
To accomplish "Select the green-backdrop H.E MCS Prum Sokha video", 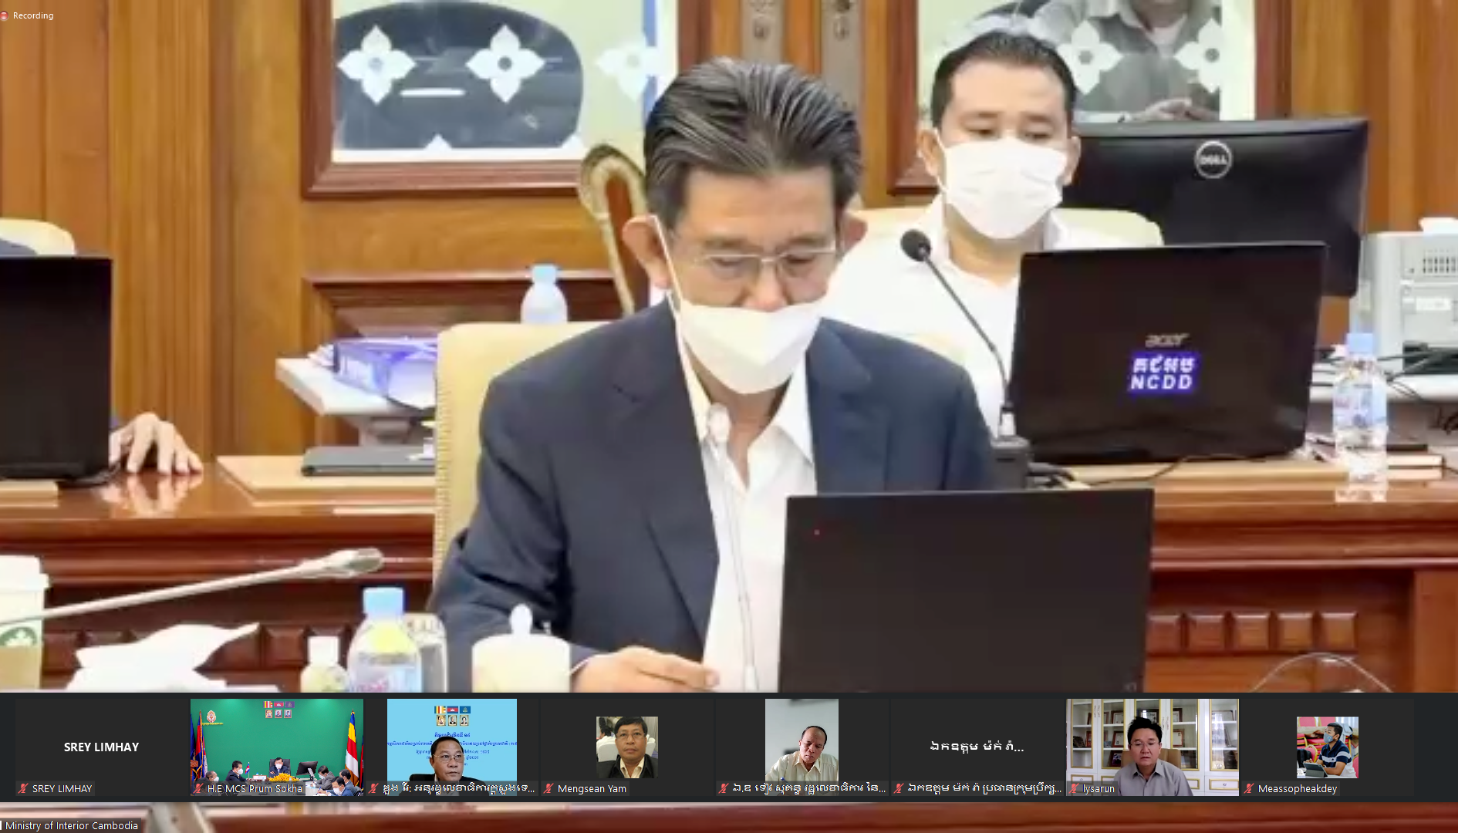I will [276, 740].
